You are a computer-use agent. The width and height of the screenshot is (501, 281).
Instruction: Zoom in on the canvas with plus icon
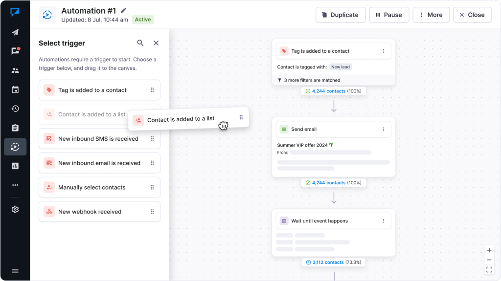click(x=489, y=250)
